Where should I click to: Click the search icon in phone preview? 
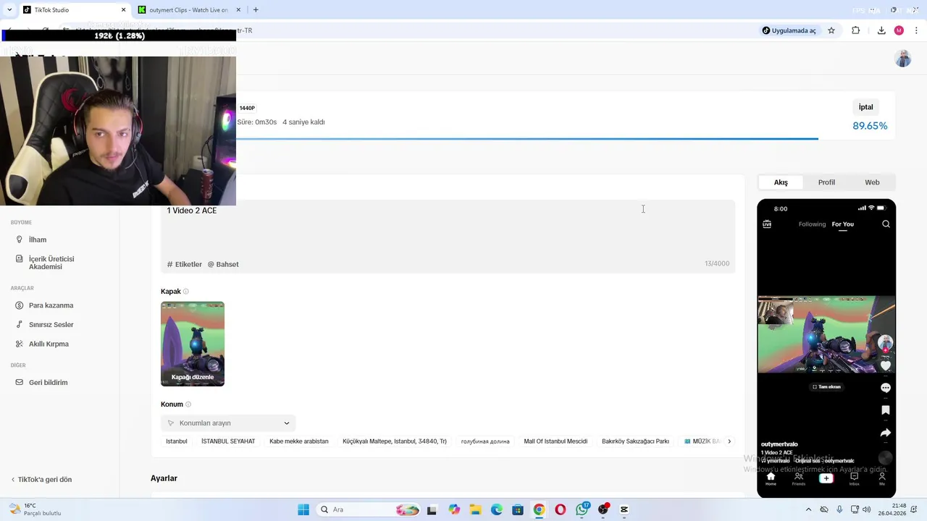886,224
